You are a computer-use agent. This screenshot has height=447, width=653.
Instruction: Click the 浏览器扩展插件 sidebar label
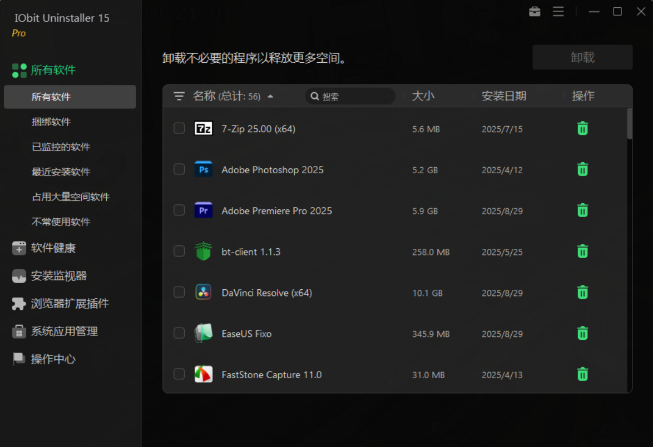pos(70,304)
